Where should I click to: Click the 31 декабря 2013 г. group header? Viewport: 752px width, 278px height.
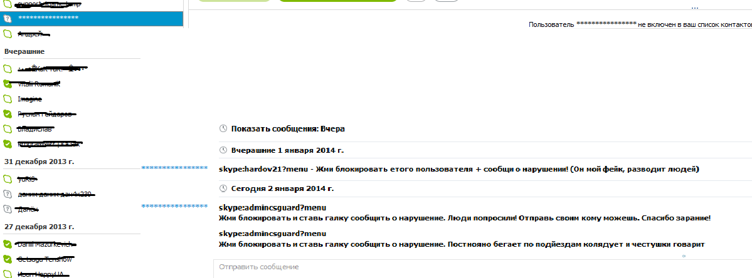pyautogui.click(x=40, y=162)
